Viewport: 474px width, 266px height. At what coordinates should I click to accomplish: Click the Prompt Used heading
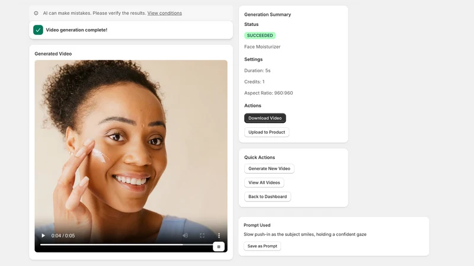coord(257,225)
